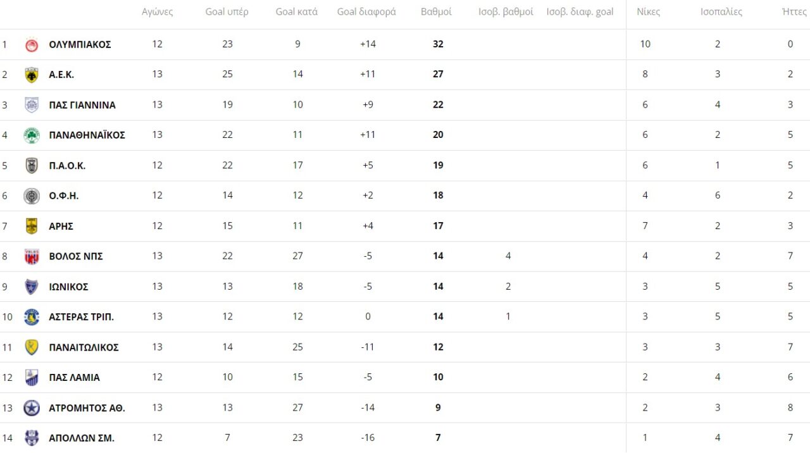Click the ΑΤΡΟΜΗΤΟΣ ΑΘ. blue star crest
This screenshot has height=453, width=810.
click(32, 408)
